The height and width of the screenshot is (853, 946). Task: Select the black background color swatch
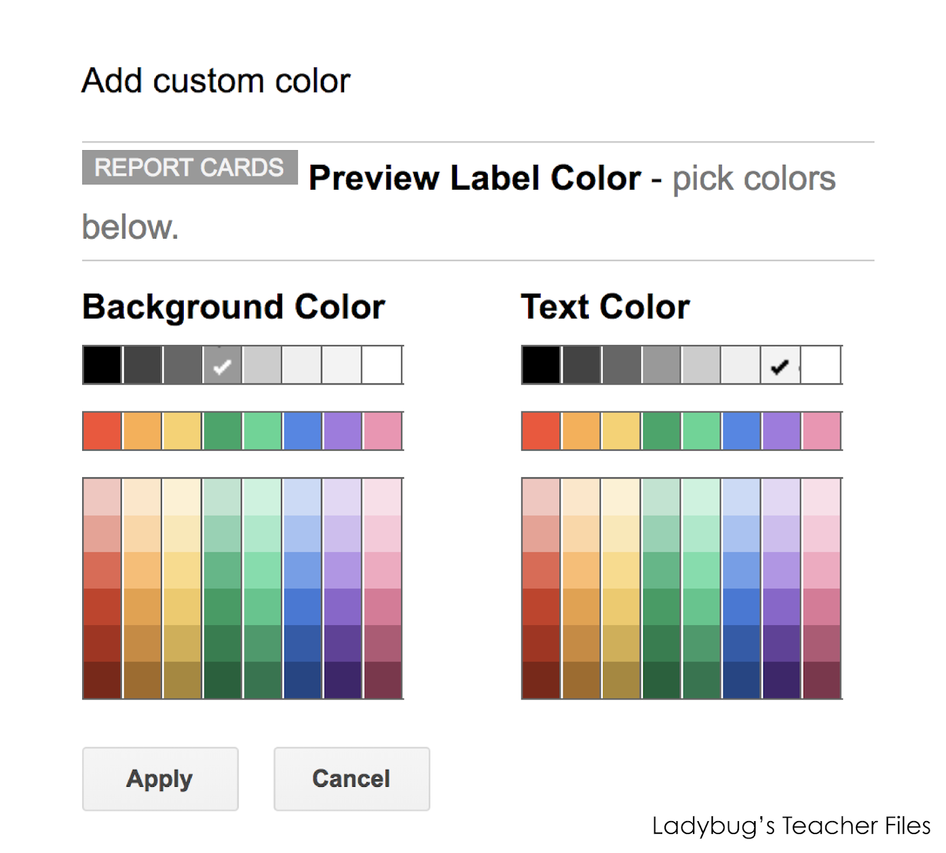click(102, 365)
